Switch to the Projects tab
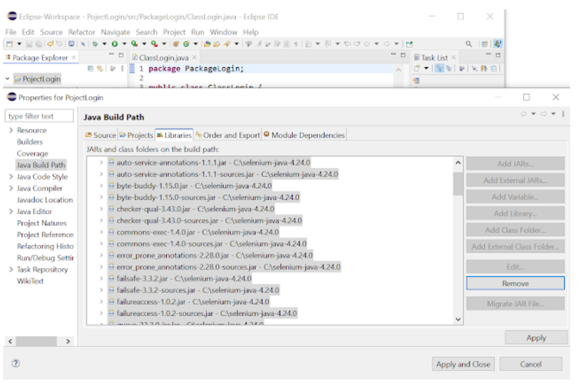 point(136,135)
